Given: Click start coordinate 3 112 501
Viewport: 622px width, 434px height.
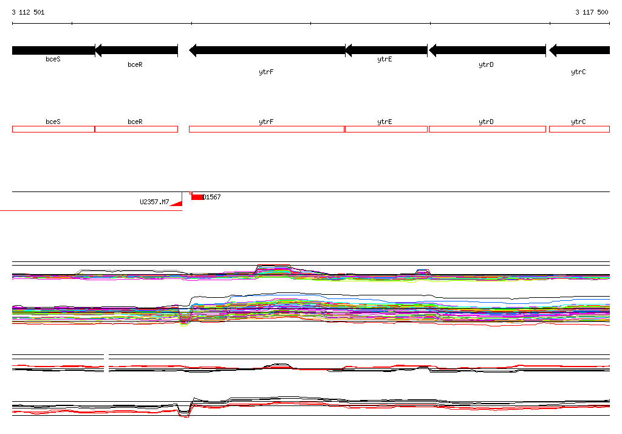Looking at the screenshot, I should 28,12.
